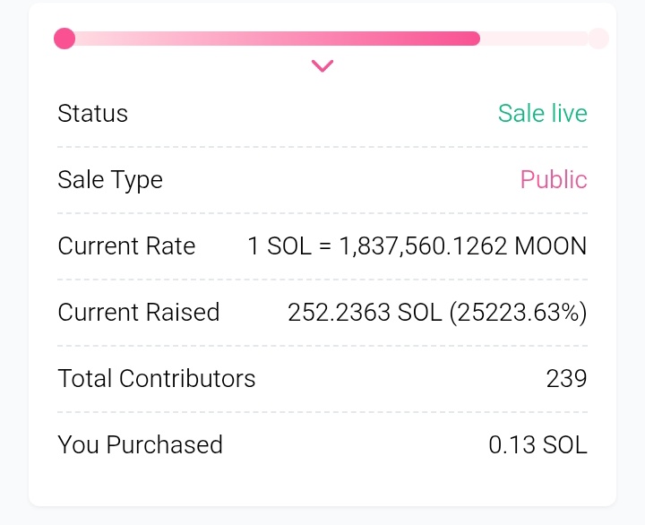This screenshot has height=525, width=645.
Task: Click the pale end marker on progress bar
Action: 598,39
